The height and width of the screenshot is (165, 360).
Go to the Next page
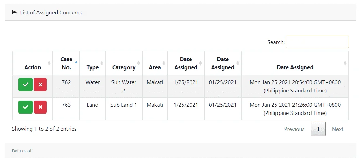click(x=338, y=129)
